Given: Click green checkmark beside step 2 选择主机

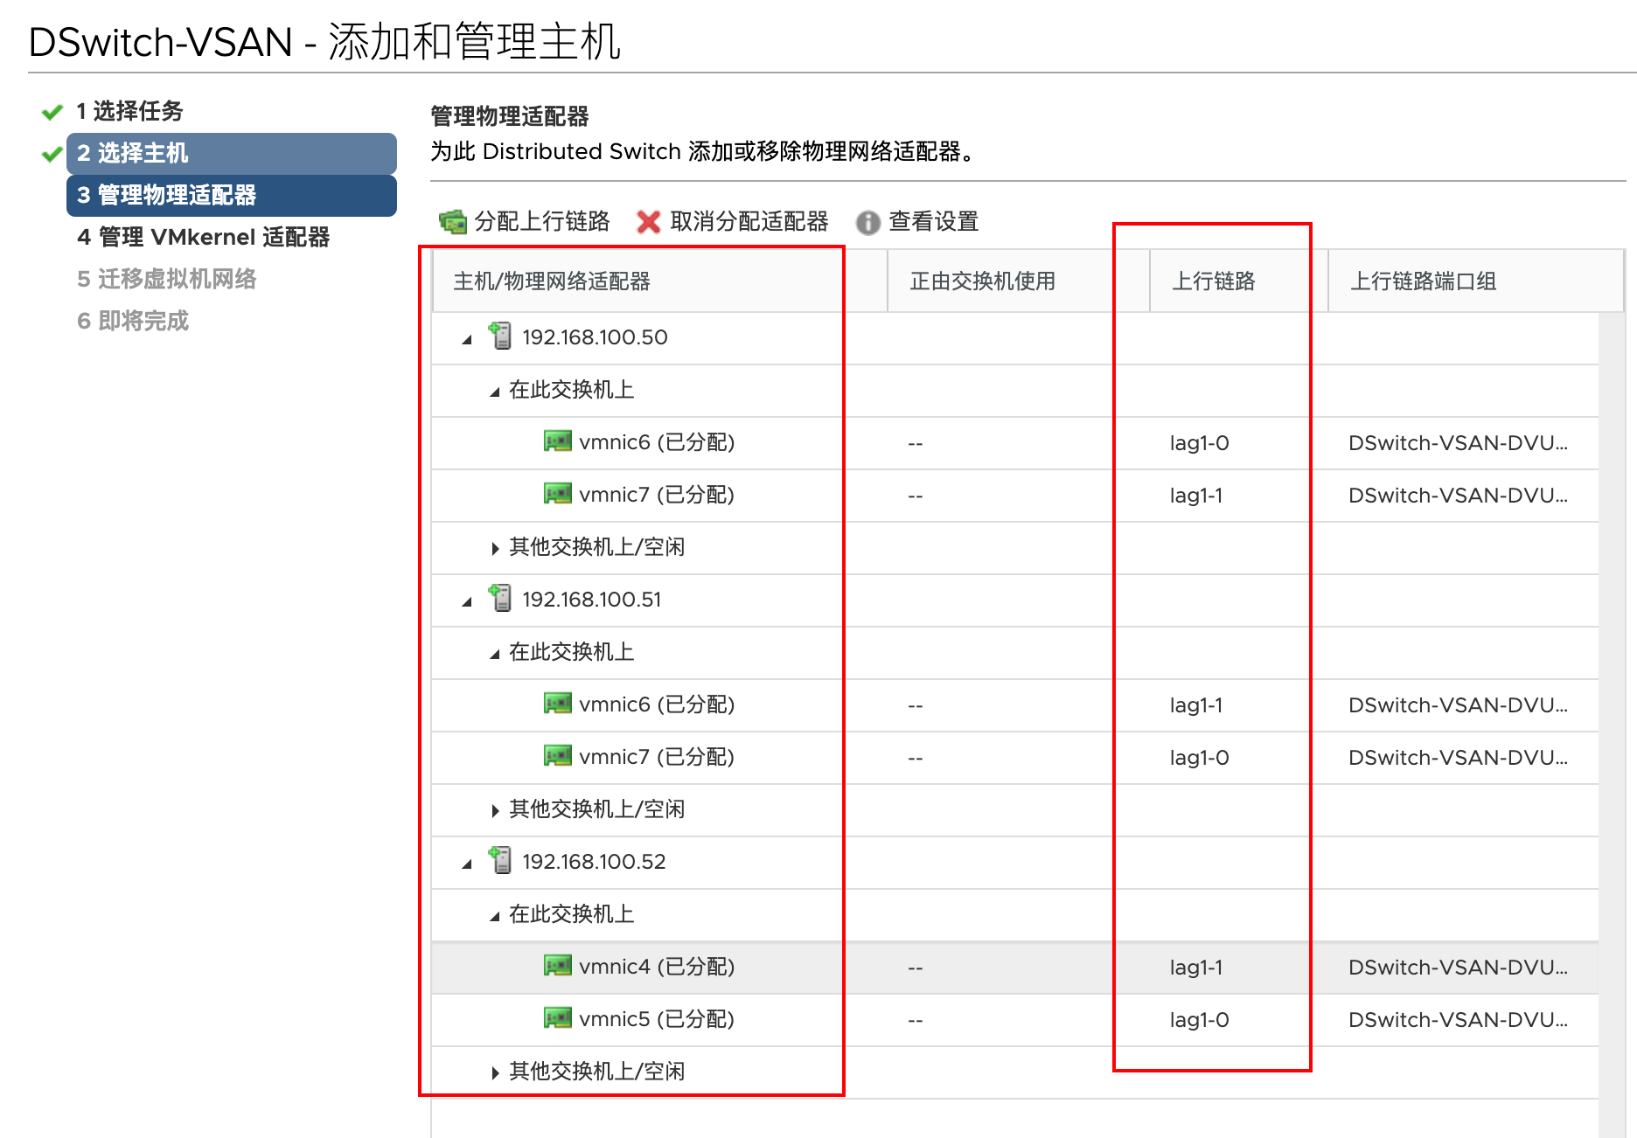Looking at the screenshot, I should (52, 154).
